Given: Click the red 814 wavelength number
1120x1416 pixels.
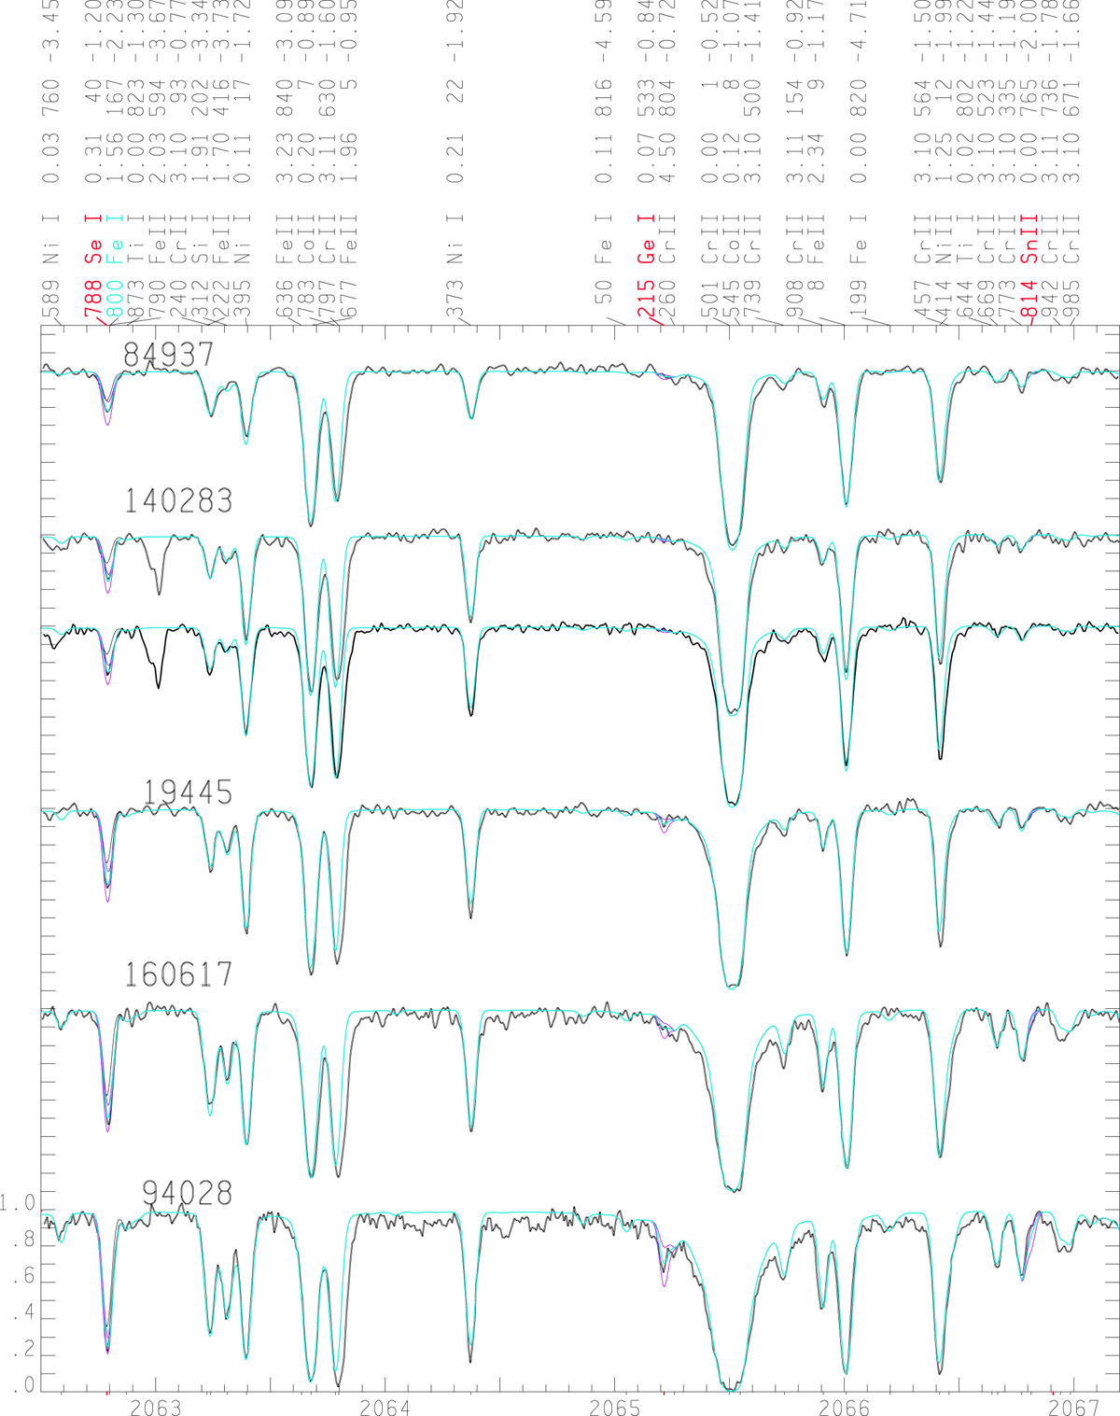Looking at the screenshot, I should pyautogui.click(x=1030, y=299).
